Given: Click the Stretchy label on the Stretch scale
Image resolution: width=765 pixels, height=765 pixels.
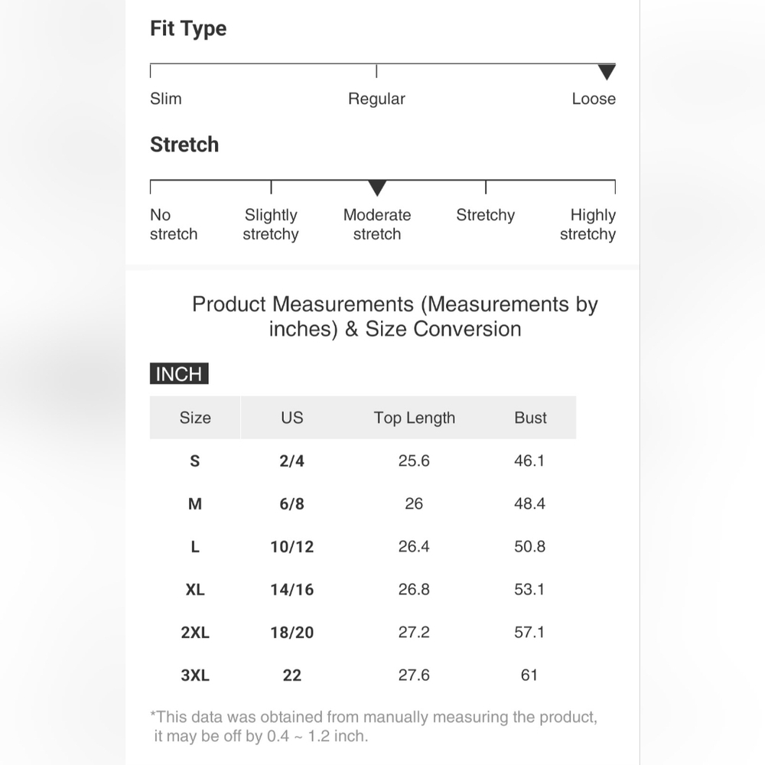Looking at the screenshot, I should (486, 215).
